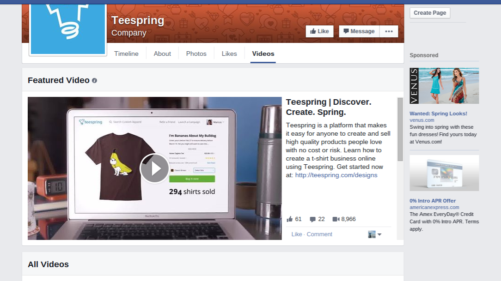
Task: Click the thumbs-up likes count icon
Action: pos(289,219)
